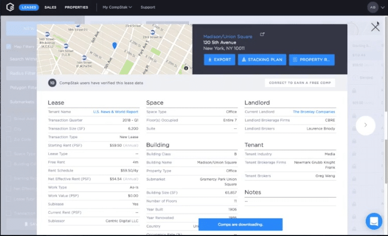
Task: Open the Stacking Plan button
Action: [262, 60]
